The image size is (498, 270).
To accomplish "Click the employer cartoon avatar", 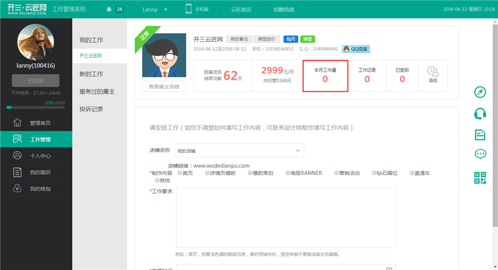I will coord(164,55).
